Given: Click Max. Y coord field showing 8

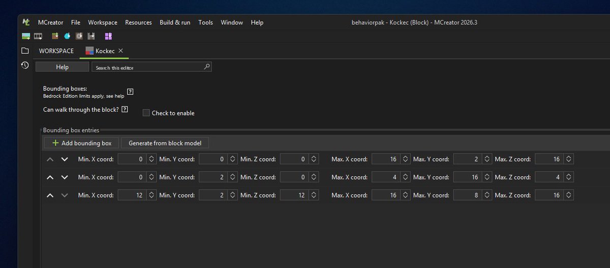Looking at the screenshot, I should pos(468,195).
